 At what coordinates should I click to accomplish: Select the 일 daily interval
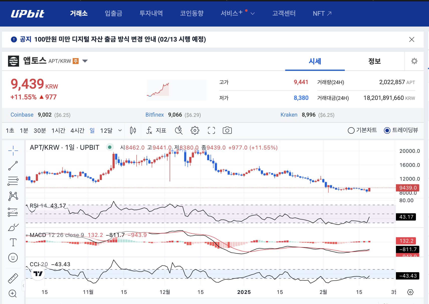coord(92,130)
